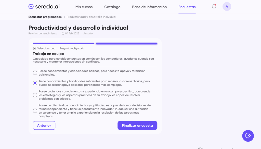Select option 'Posee un alto nivel de conocimientos'
This screenshot has width=261, height=149.
pyautogui.click(x=35, y=111)
